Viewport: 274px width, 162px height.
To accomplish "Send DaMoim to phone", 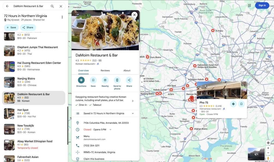I will [x=117, y=80].
